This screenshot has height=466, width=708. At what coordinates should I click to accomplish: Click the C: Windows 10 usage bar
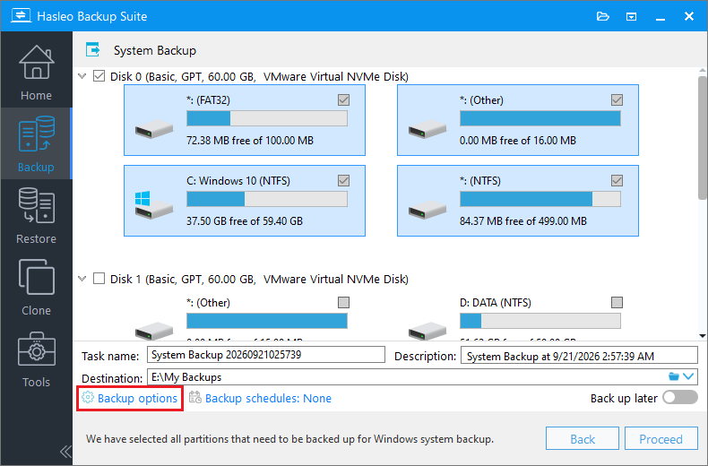point(267,199)
